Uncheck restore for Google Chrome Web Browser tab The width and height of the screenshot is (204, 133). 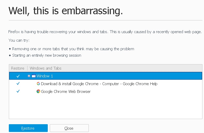[x=18, y=91]
